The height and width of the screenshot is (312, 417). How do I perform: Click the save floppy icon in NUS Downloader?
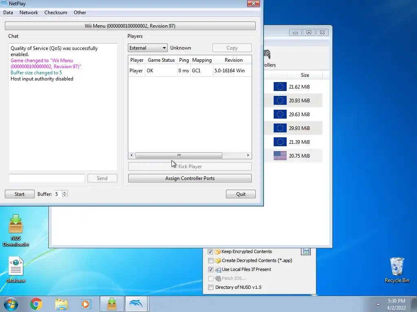tap(306, 251)
